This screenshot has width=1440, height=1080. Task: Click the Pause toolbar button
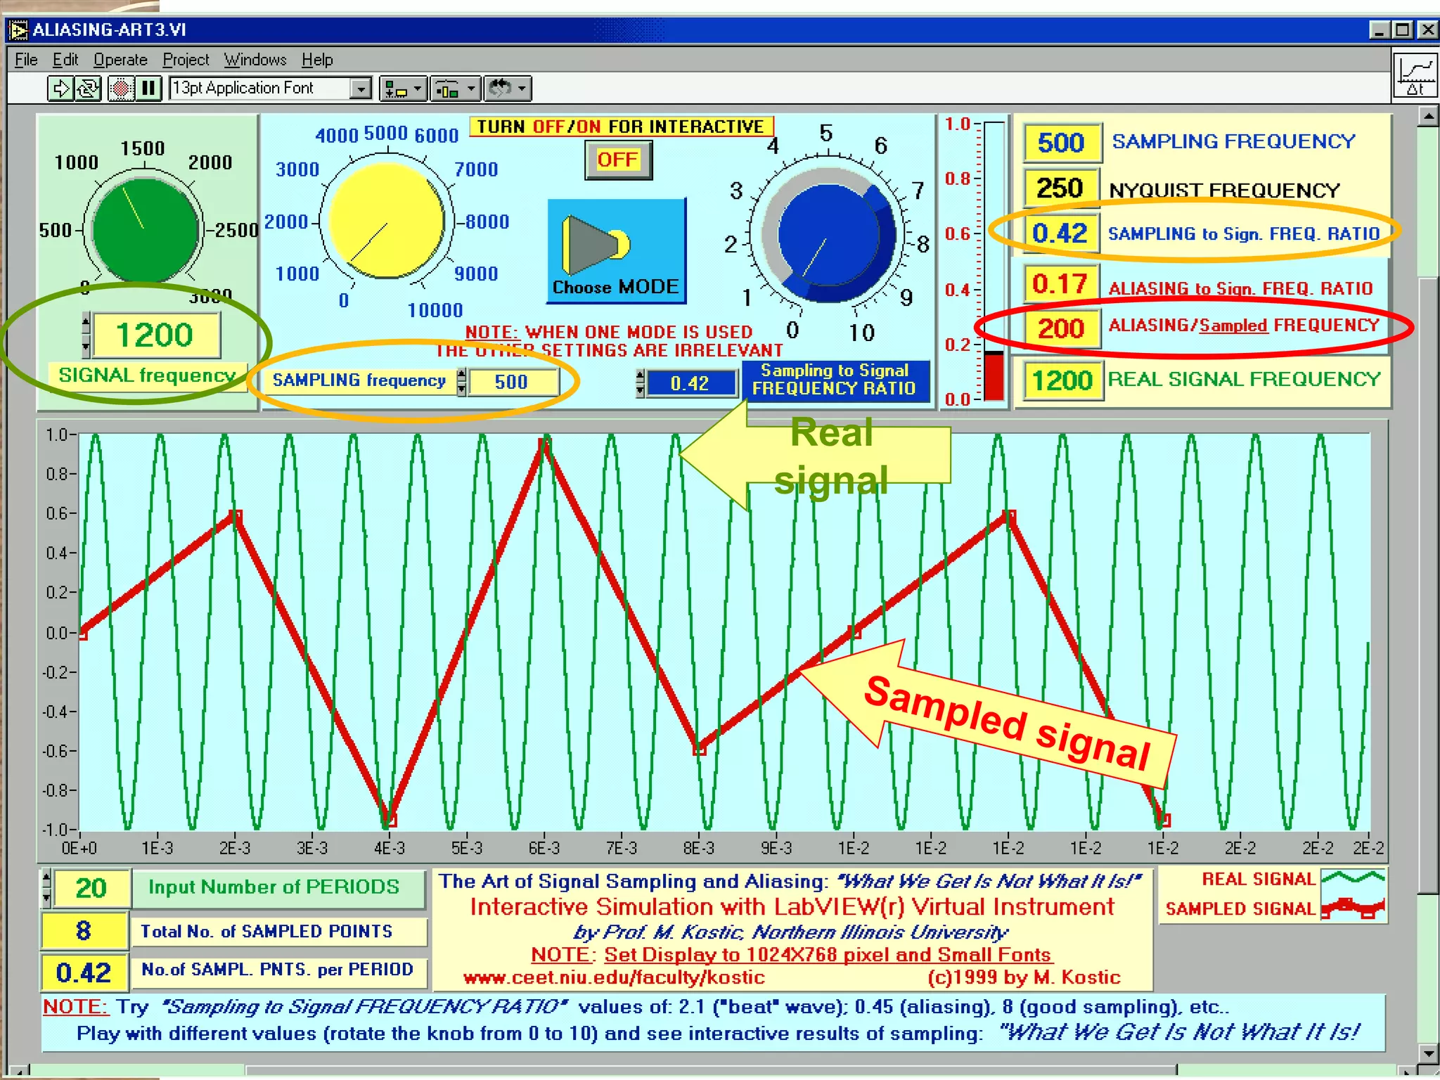click(148, 89)
